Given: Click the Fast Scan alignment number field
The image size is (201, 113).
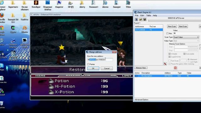Looking at the screenshot, I should pyautogui.click(x=183, y=61).
